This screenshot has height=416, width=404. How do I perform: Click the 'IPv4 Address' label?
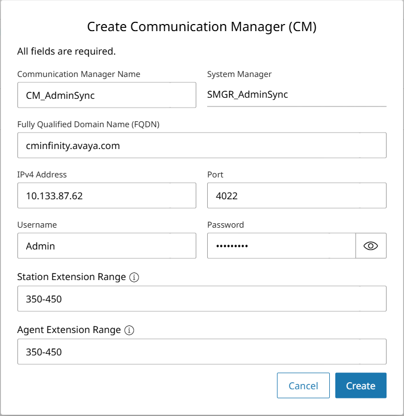coord(42,175)
